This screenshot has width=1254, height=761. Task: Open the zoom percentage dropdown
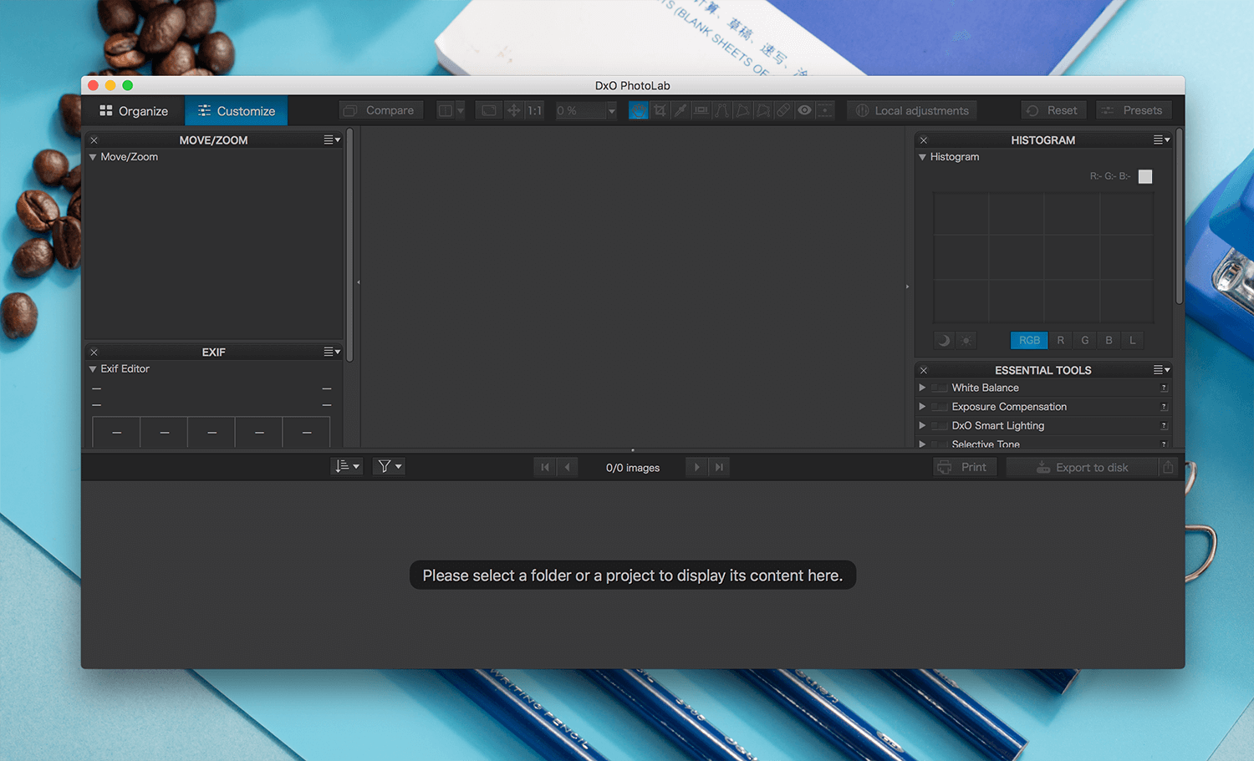click(x=611, y=110)
